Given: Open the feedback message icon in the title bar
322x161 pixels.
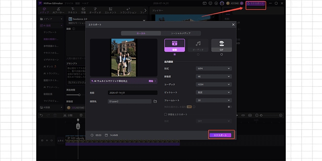Looking at the screenshot, I should click(x=210, y=3).
